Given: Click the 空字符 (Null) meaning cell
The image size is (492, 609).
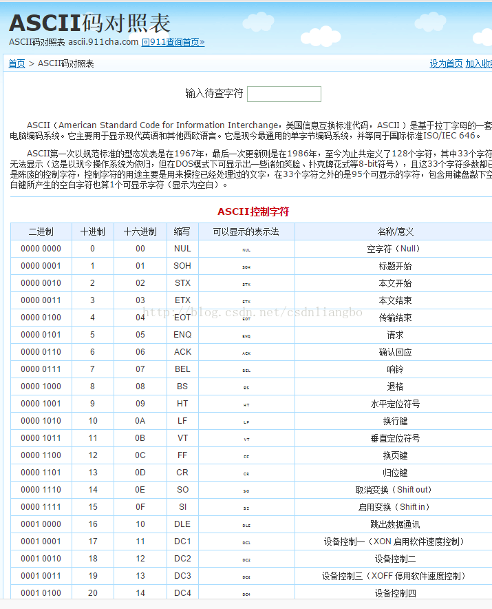Looking at the screenshot, I should [x=394, y=249].
